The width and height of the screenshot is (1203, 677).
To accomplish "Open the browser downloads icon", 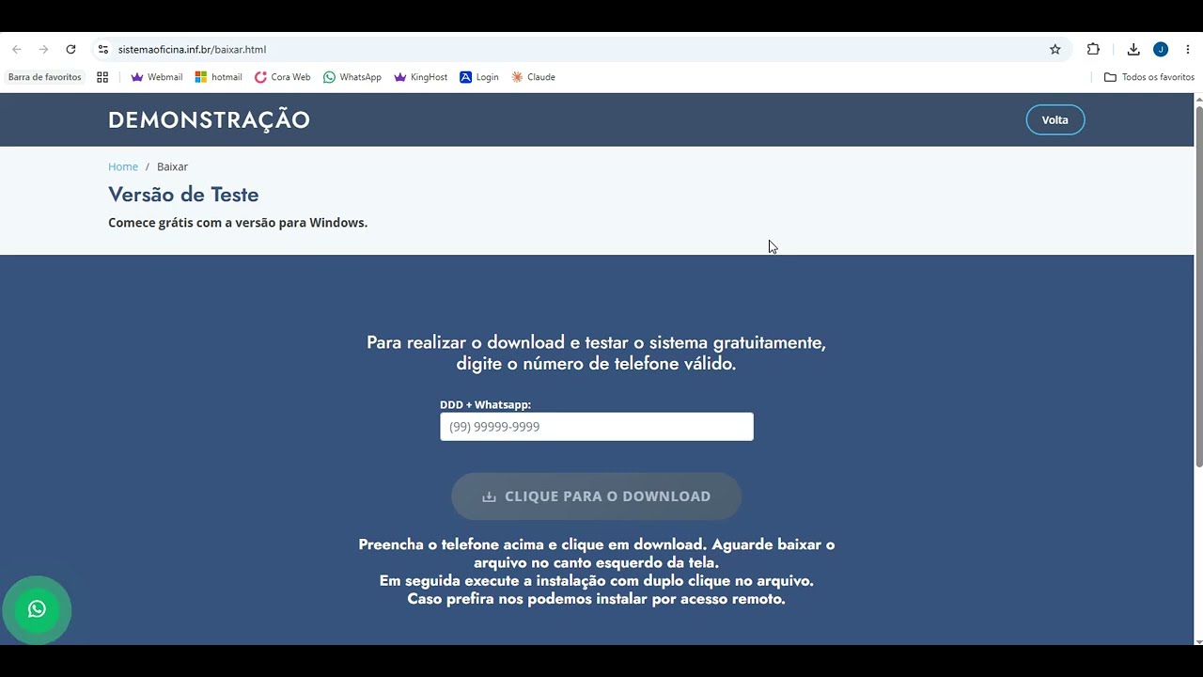I will [1133, 49].
